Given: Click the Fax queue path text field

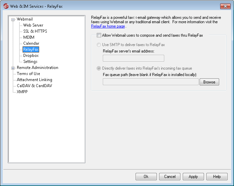Looking at the screenshot, I should [150, 82].
